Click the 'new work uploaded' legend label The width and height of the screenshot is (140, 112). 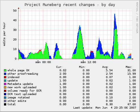click(22, 87)
